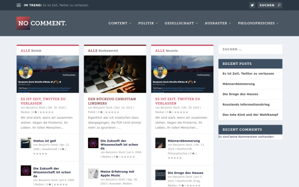Open Meine Erfahrung mit Apple Music title
The image size is (299, 187).
(117, 174)
